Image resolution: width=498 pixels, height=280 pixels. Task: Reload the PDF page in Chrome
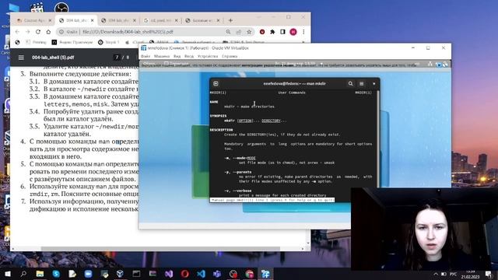(38, 32)
